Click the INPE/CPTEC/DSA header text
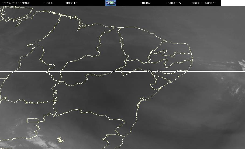This screenshot has height=149, width=245. (x=15, y=3)
